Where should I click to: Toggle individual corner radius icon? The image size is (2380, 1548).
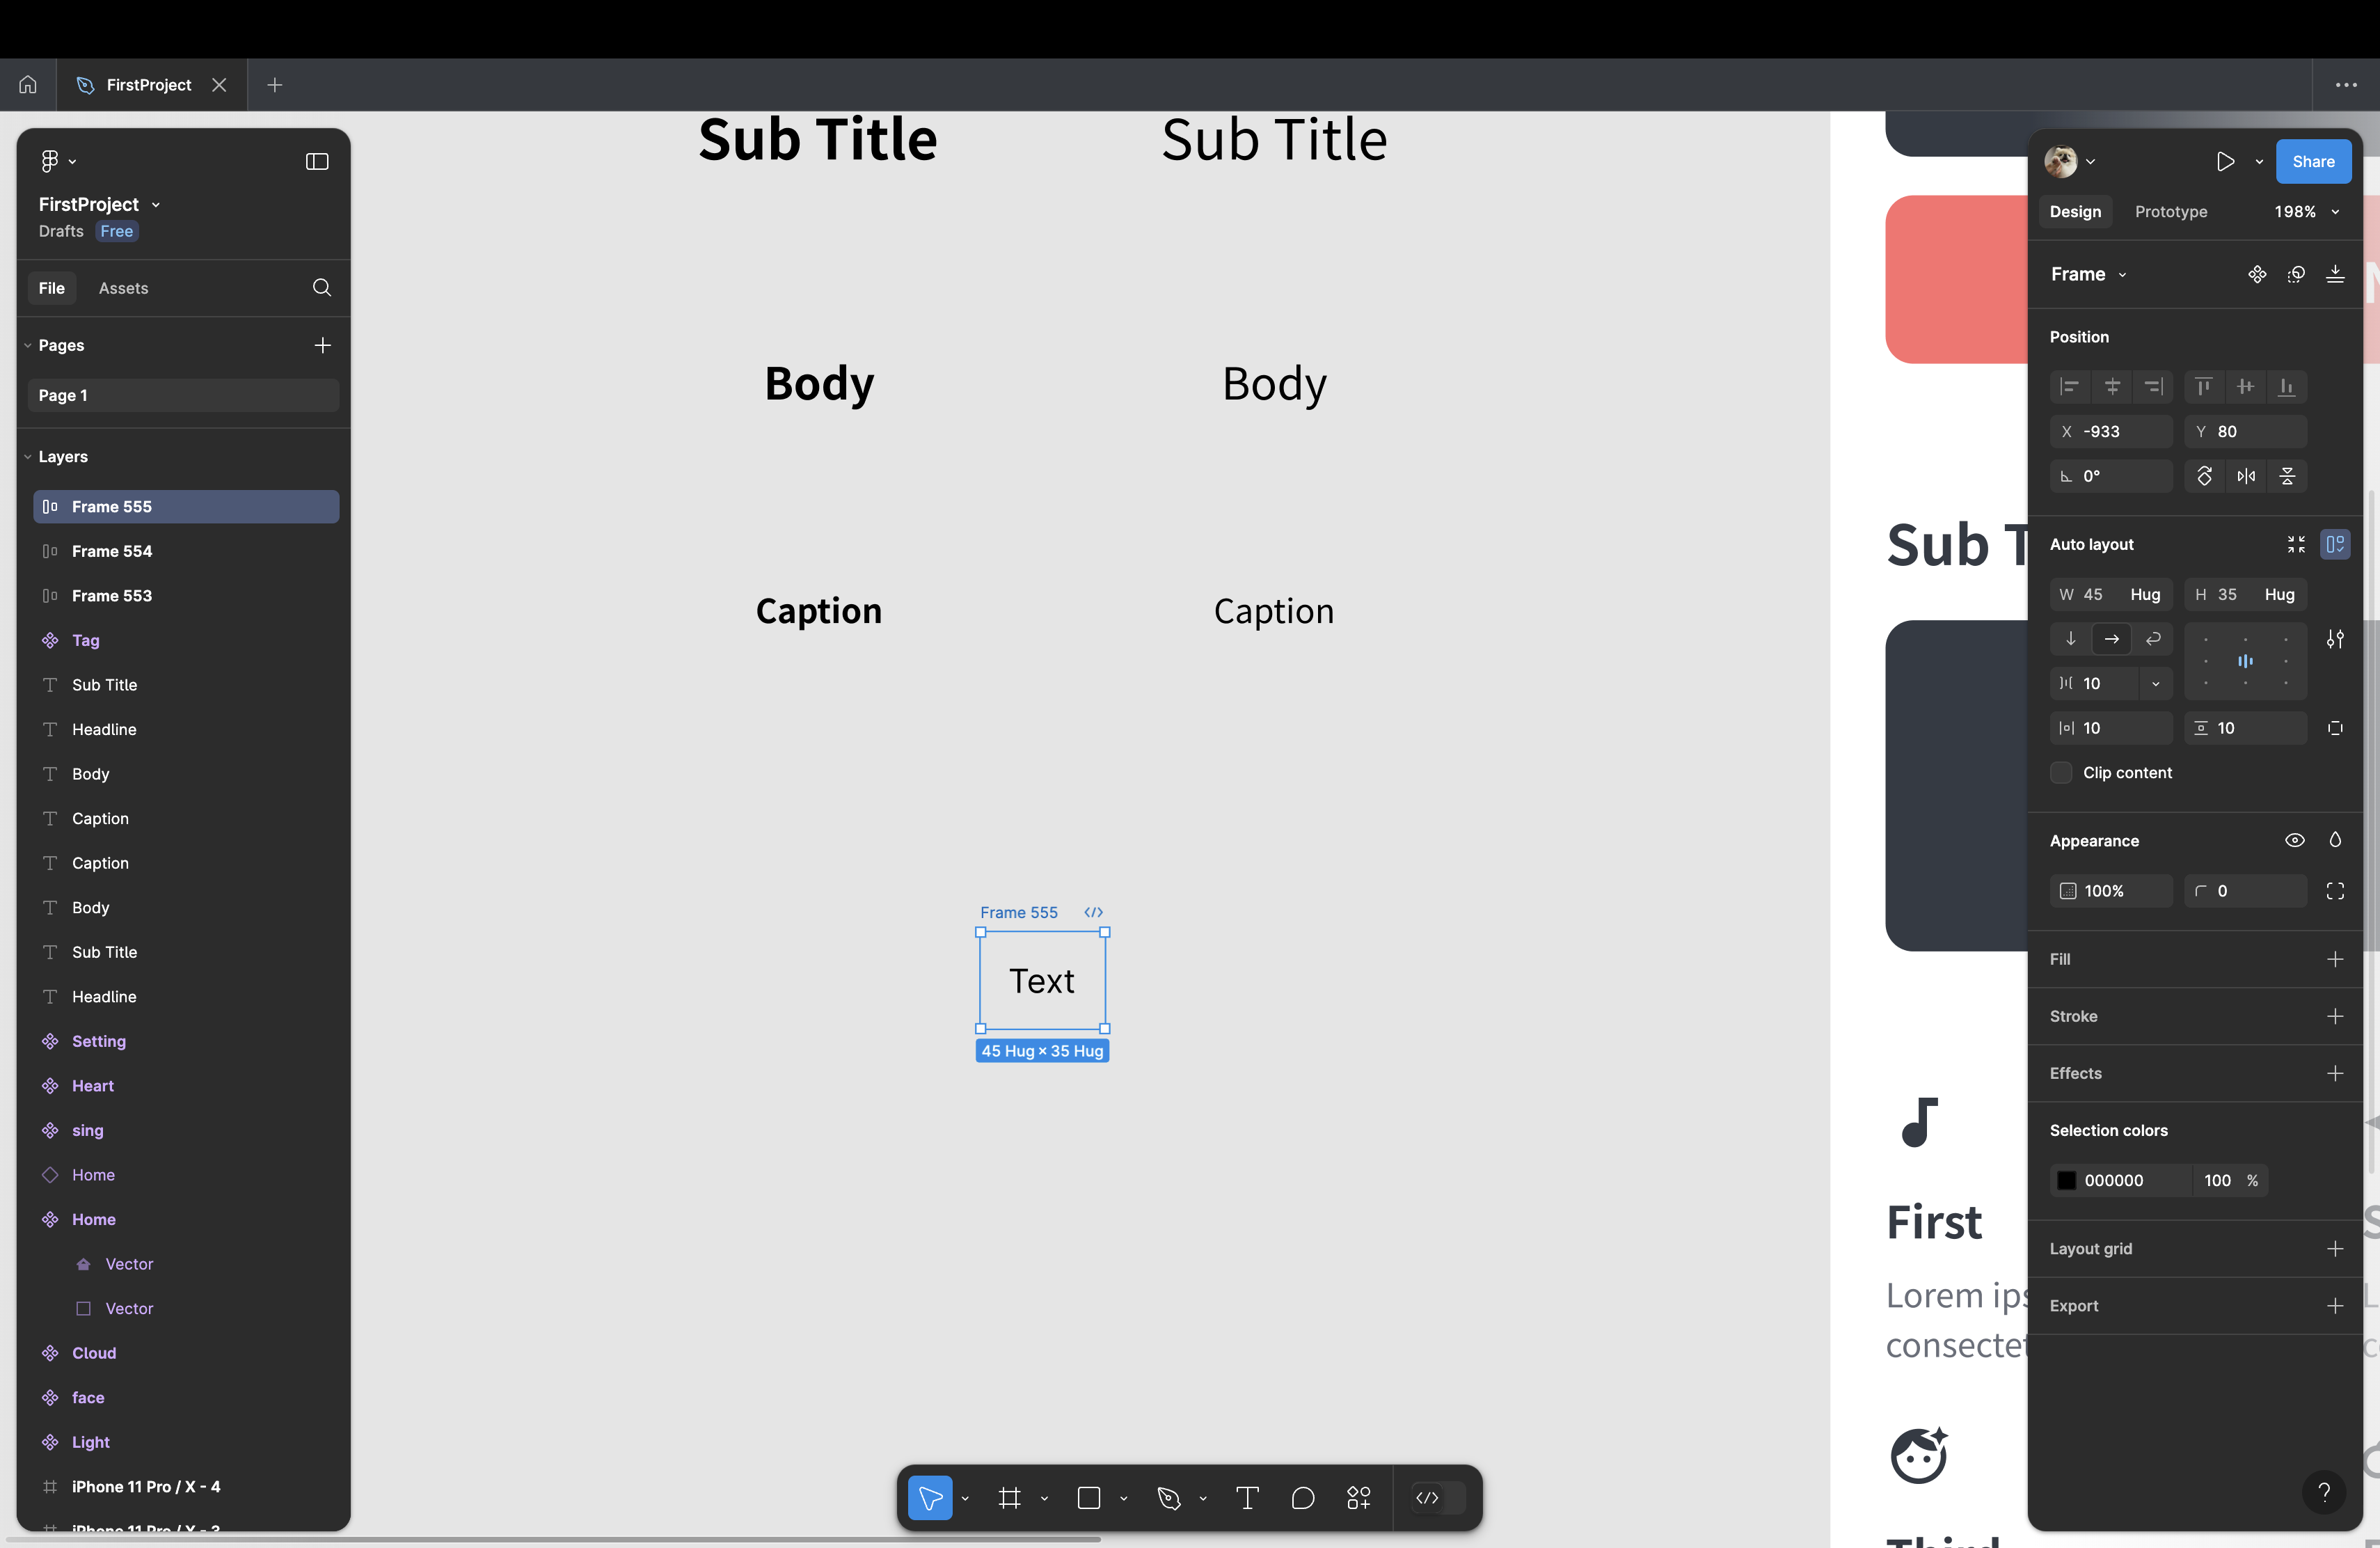coord(2335,891)
